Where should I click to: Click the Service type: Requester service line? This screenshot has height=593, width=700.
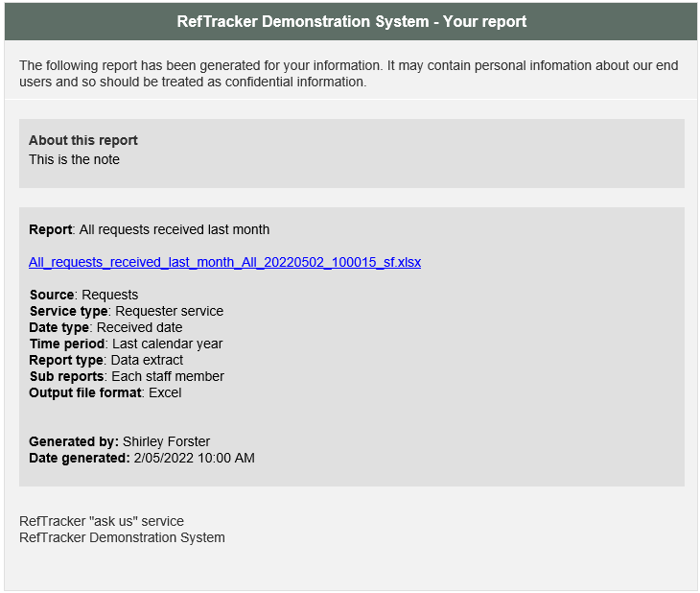[x=127, y=311]
